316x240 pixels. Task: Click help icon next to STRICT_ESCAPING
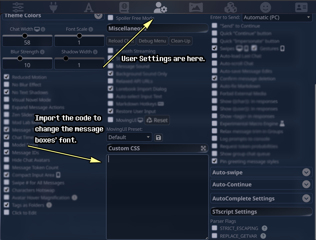pyautogui.click(x=264, y=228)
